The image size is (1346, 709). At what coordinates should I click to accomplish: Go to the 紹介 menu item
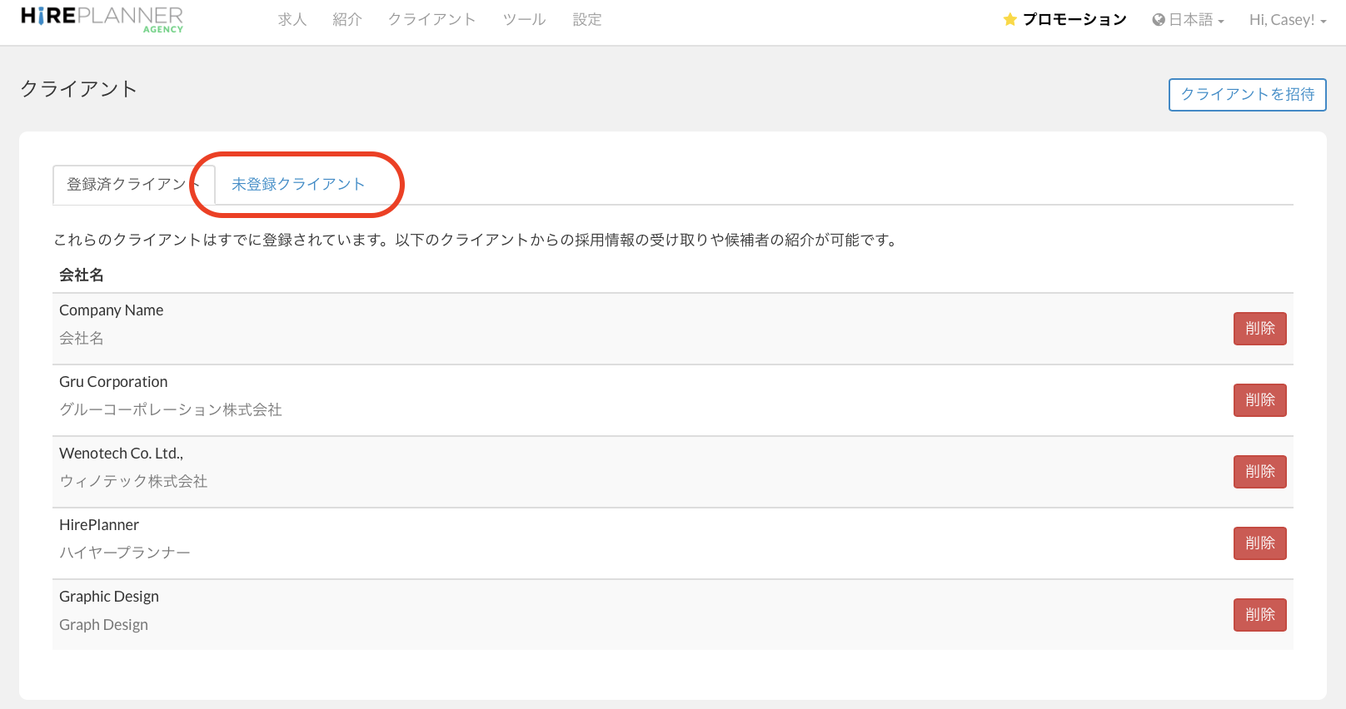[x=347, y=19]
